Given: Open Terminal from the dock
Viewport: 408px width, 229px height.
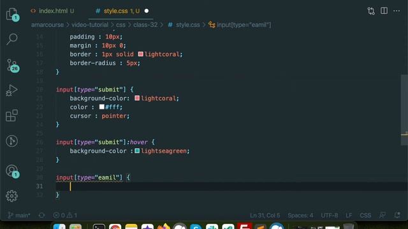Looking at the screenshot, I should click(99, 226).
